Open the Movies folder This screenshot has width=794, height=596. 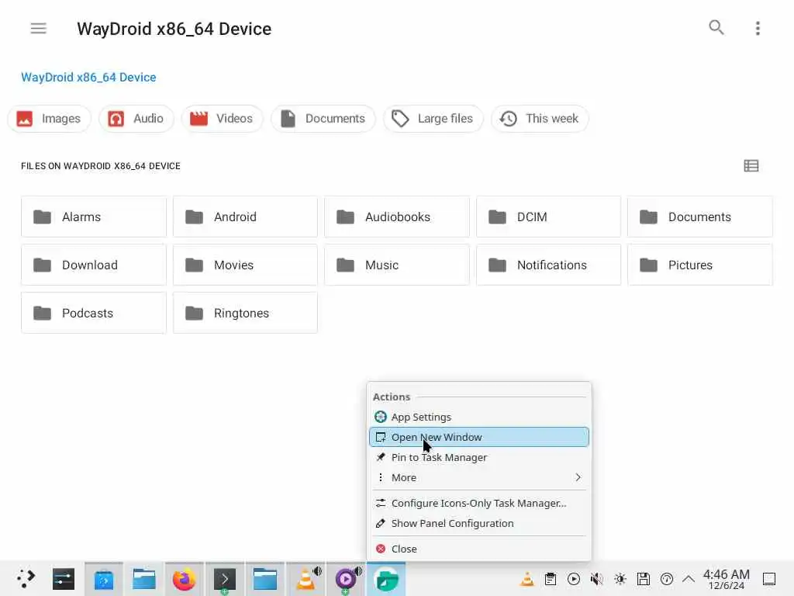pos(245,265)
